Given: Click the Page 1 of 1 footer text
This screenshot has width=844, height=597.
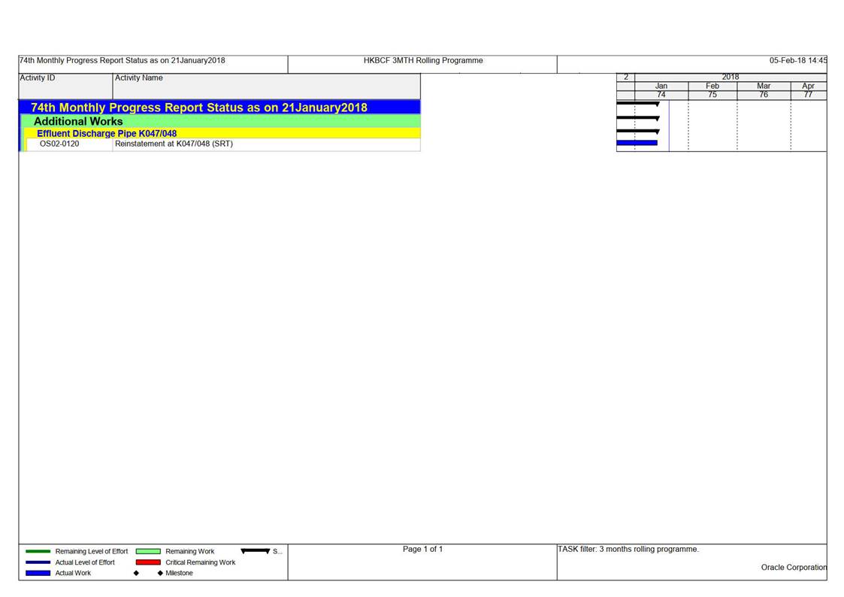Looking at the screenshot, I should (422, 549).
